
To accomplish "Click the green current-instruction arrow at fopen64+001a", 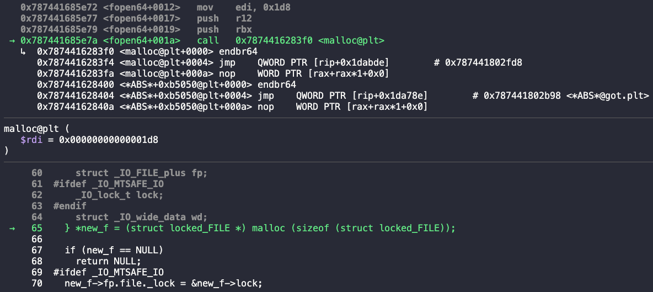I will click(x=12, y=40).
